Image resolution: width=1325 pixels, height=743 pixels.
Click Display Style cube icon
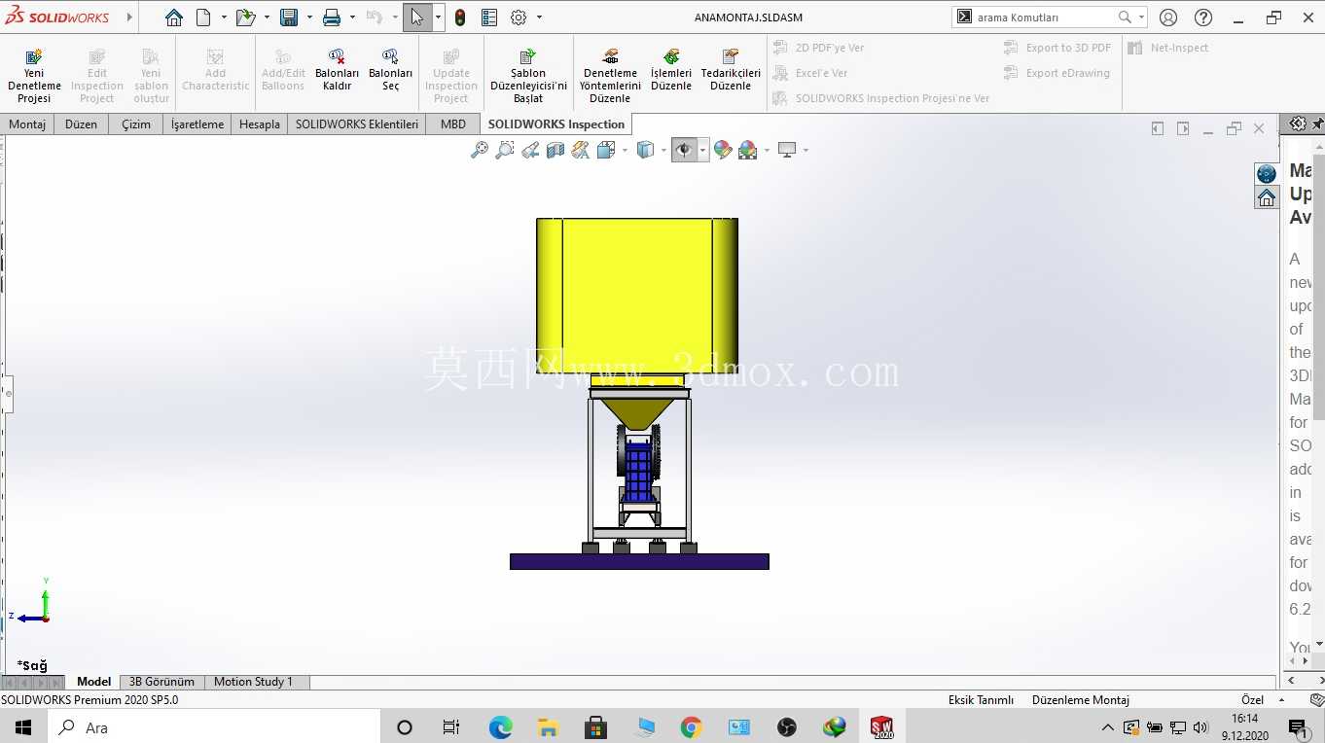[645, 150]
